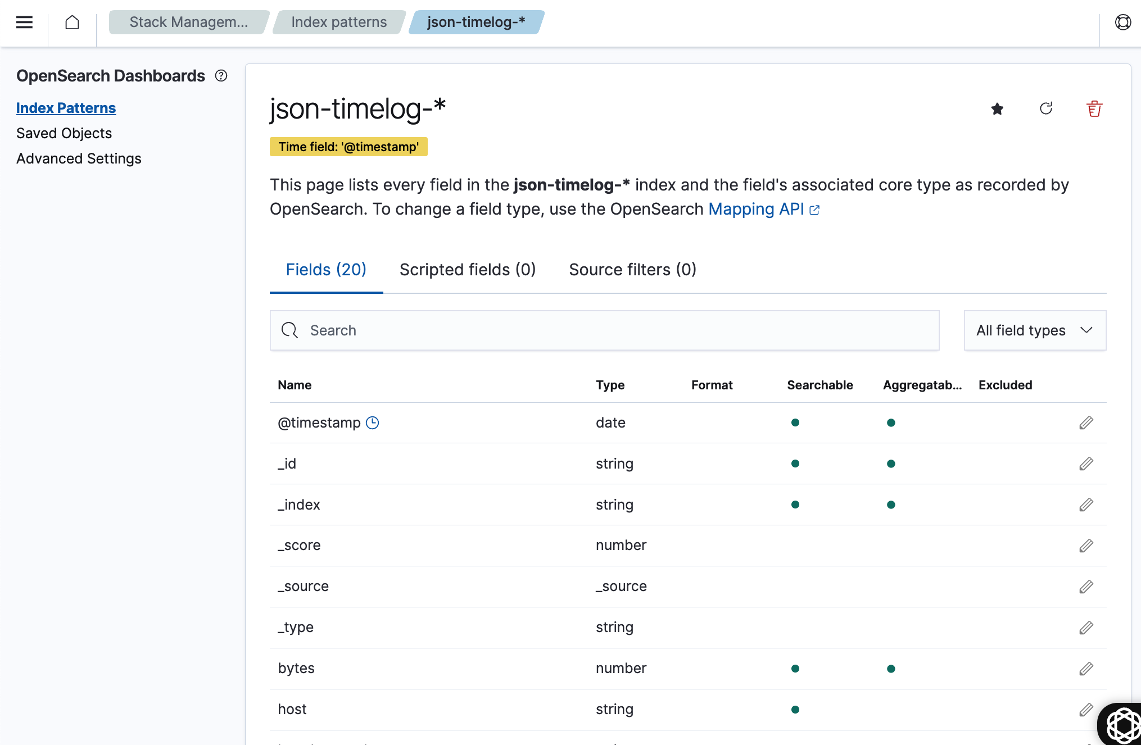
Task: Refresh the field list
Action: (x=1045, y=108)
